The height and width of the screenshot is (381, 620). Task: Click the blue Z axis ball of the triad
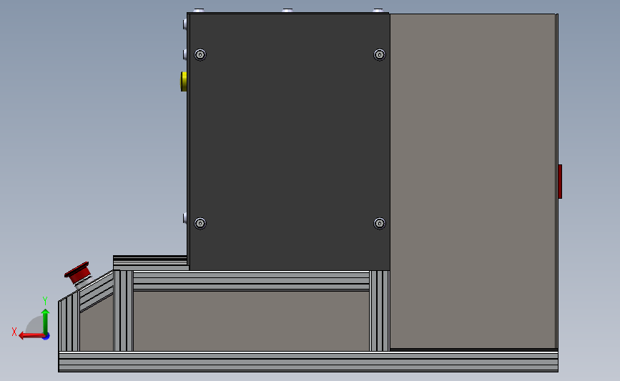point(46,337)
